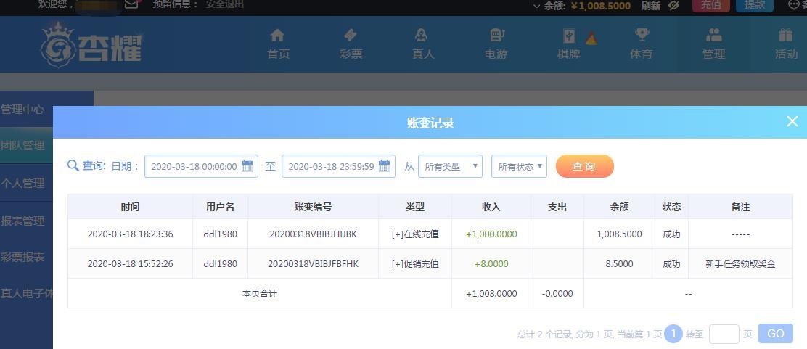Screen dimensions: 807x349
Task: Expand the 所有类型 type dropdown
Action: 450,166
